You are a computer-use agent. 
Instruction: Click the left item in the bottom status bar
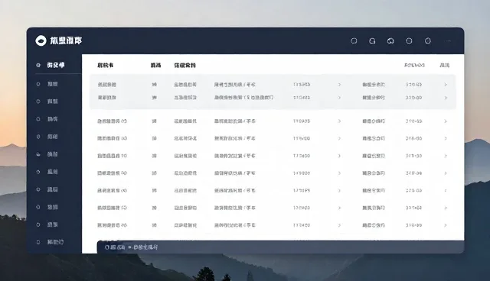tap(115, 247)
